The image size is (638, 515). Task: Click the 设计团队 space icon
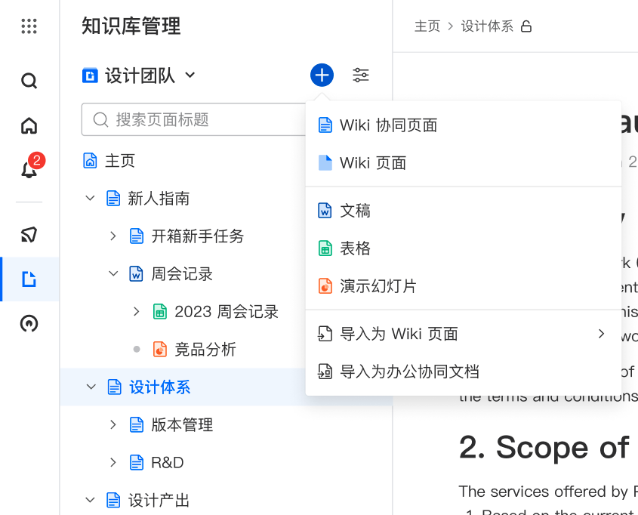90,76
